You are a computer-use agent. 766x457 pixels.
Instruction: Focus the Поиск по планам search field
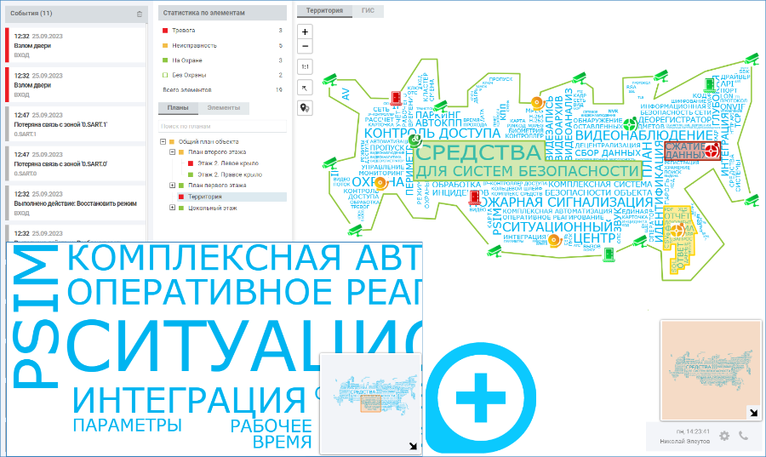click(222, 126)
